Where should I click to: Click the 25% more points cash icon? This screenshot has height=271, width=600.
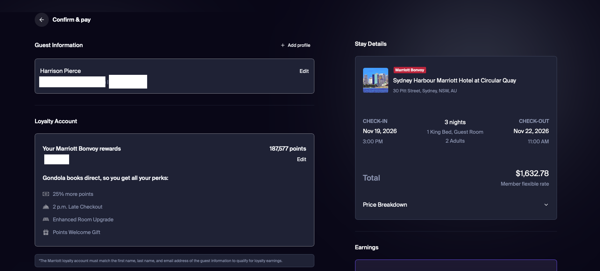pyautogui.click(x=46, y=194)
